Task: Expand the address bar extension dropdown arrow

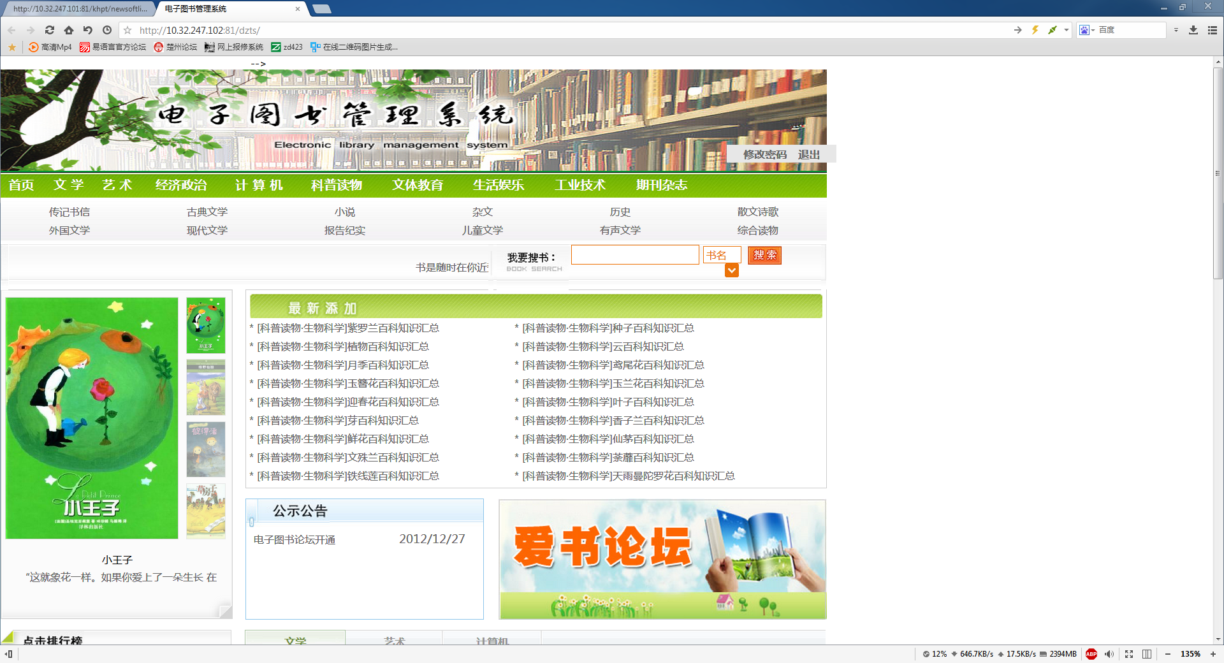Action: pos(1067,30)
